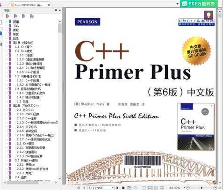
Task: Click the lightbulb tips icon on the page
Action: coord(209,15)
